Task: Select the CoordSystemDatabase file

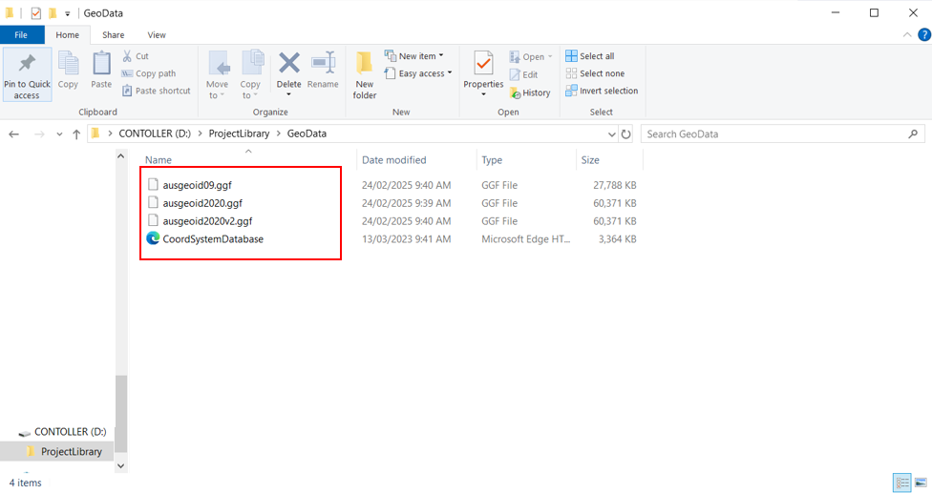Action: pos(213,238)
